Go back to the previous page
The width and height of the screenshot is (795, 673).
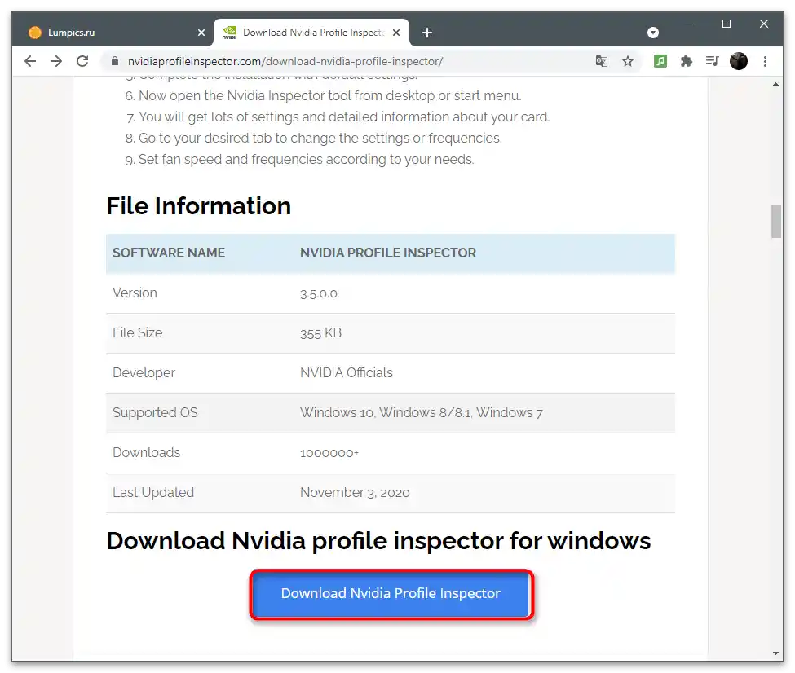[30, 61]
